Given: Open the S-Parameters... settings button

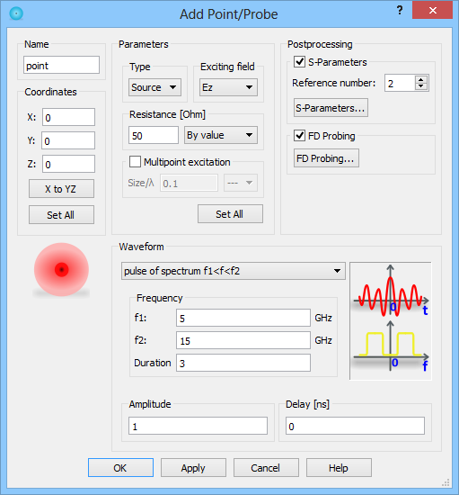Looking at the screenshot, I should [331, 108].
